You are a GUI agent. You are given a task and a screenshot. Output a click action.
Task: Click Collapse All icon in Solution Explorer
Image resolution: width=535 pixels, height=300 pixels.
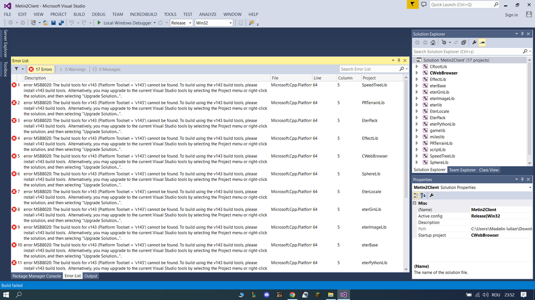[x=464, y=42]
